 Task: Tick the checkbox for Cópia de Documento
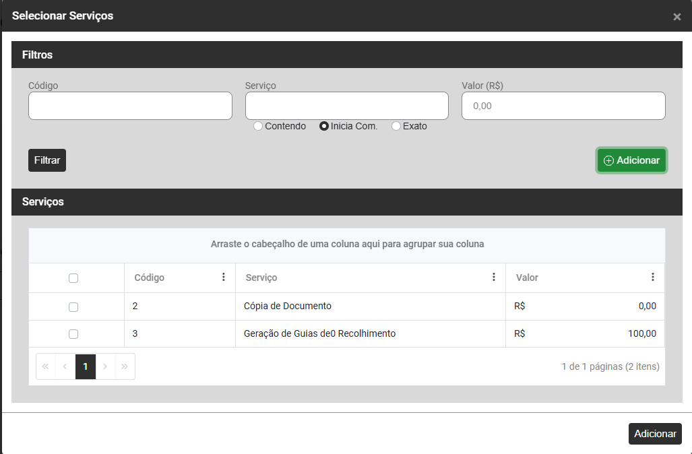point(73,306)
